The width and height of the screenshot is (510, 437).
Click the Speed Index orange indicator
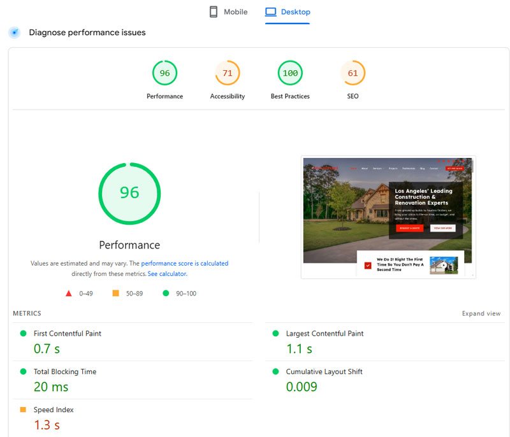coord(23,410)
